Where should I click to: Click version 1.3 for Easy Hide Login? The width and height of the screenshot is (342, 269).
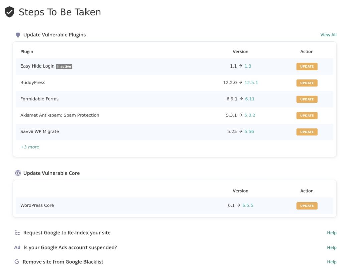(x=248, y=66)
